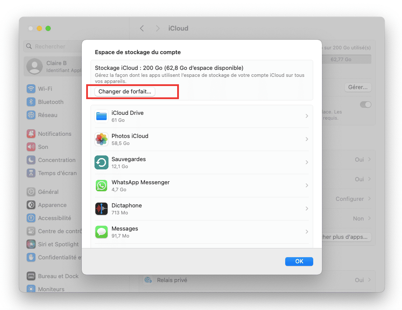Click the Confidentialité hand icon
Image resolution: width=402 pixels, height=310 pixels.
(31, 257)
